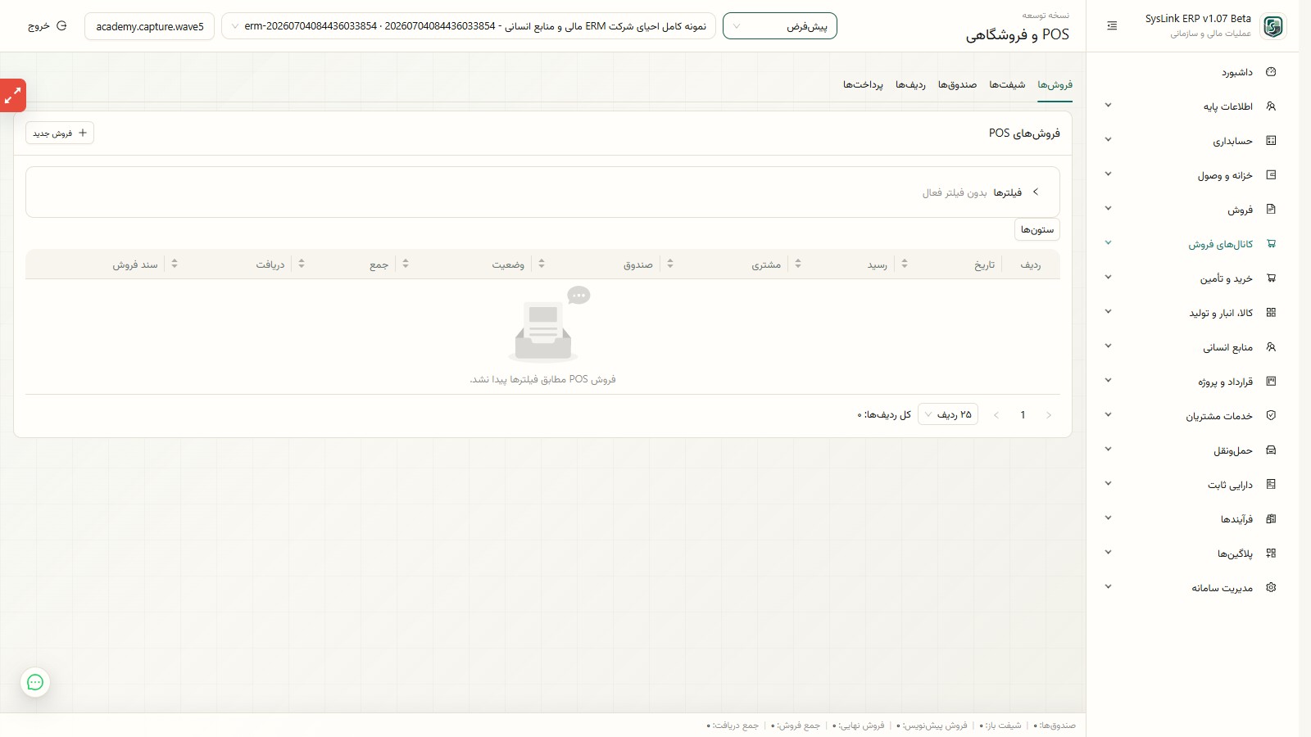Click the فروش نهایی status bar entry
1311x737 pixels.
[x=859, y=726]
